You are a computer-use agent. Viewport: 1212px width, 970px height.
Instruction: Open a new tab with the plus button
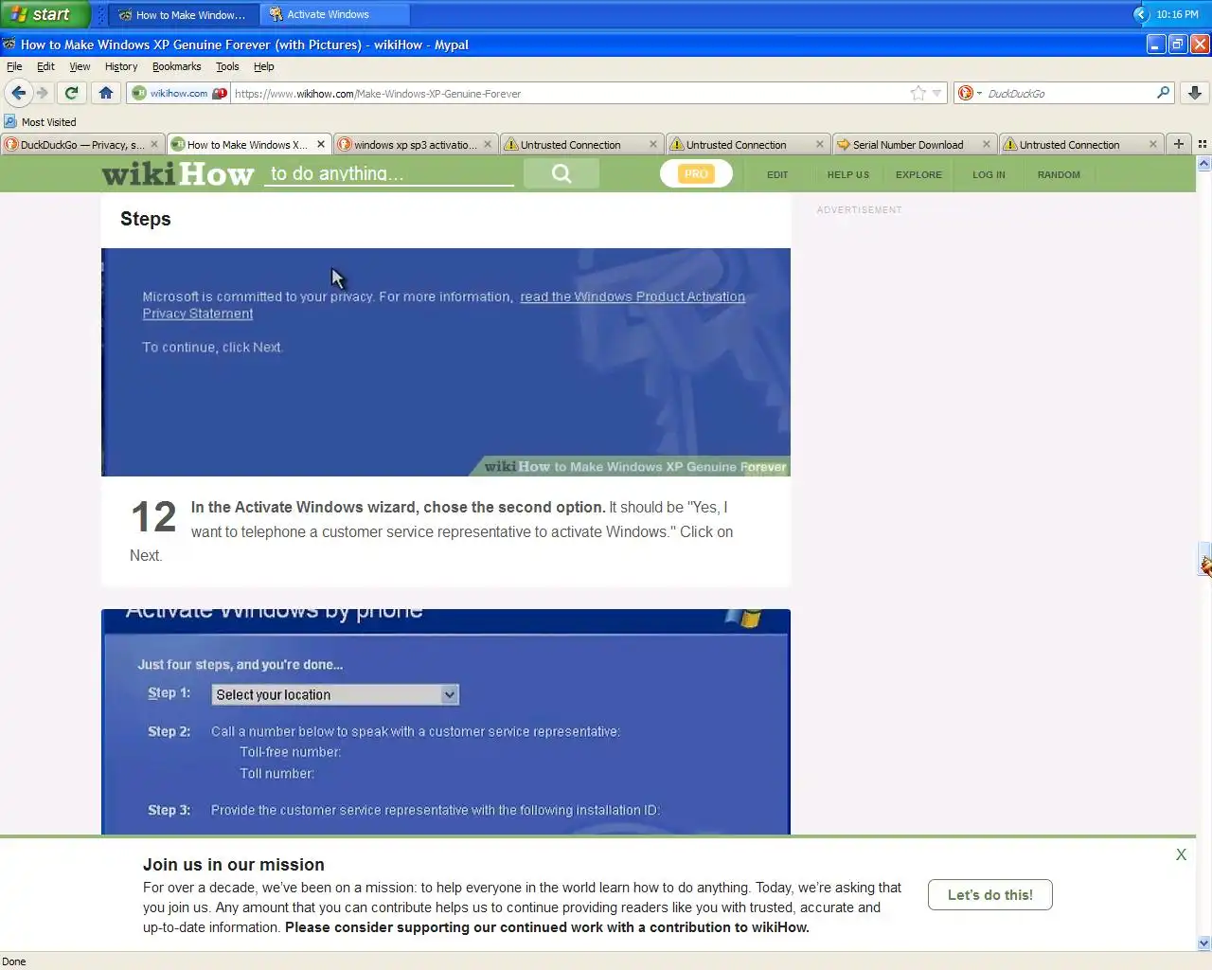point(1179,144)
